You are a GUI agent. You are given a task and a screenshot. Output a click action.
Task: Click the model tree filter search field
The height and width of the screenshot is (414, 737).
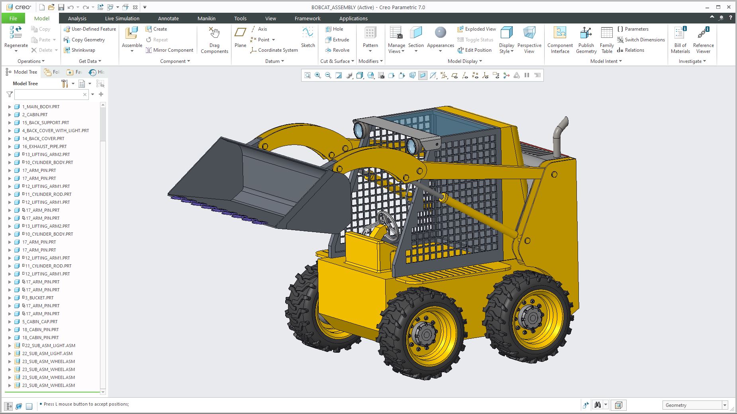pyautogui.click(x=51, y=94)
